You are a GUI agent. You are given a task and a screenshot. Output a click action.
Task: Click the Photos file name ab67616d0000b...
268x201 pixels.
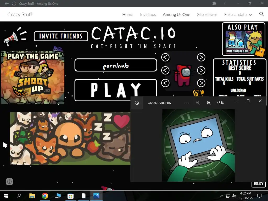coord(161,103)
